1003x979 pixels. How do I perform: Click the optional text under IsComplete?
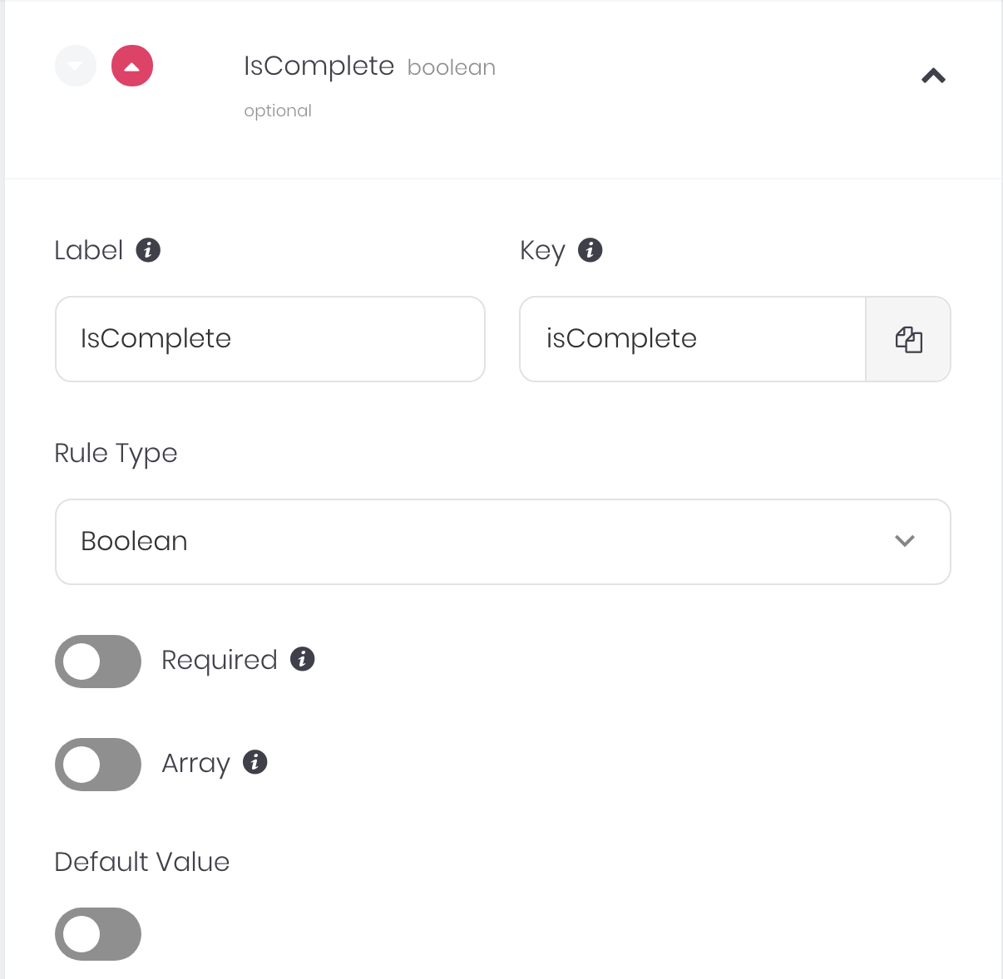pyautogui.click(x=278, y=111)
